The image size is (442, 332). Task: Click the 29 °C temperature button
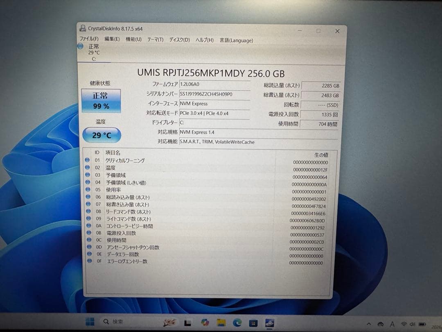click(102, 135)
